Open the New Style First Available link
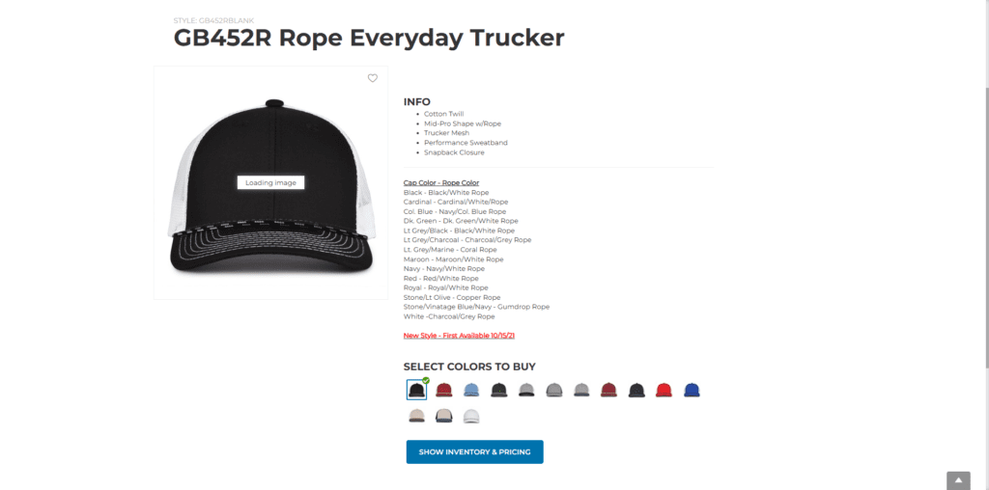989x490 pixels. click(459, 336)
